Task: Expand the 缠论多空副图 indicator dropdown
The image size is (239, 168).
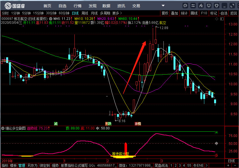Action: click(x=3, y=128)
